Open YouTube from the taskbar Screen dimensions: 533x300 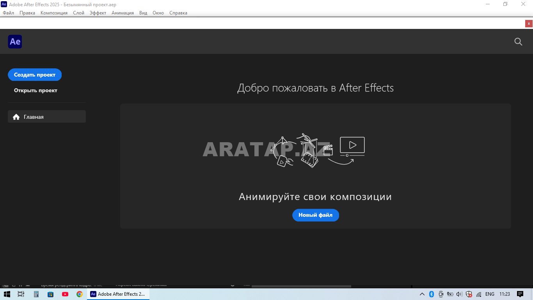pyautogui.click(x=65, y=294)
